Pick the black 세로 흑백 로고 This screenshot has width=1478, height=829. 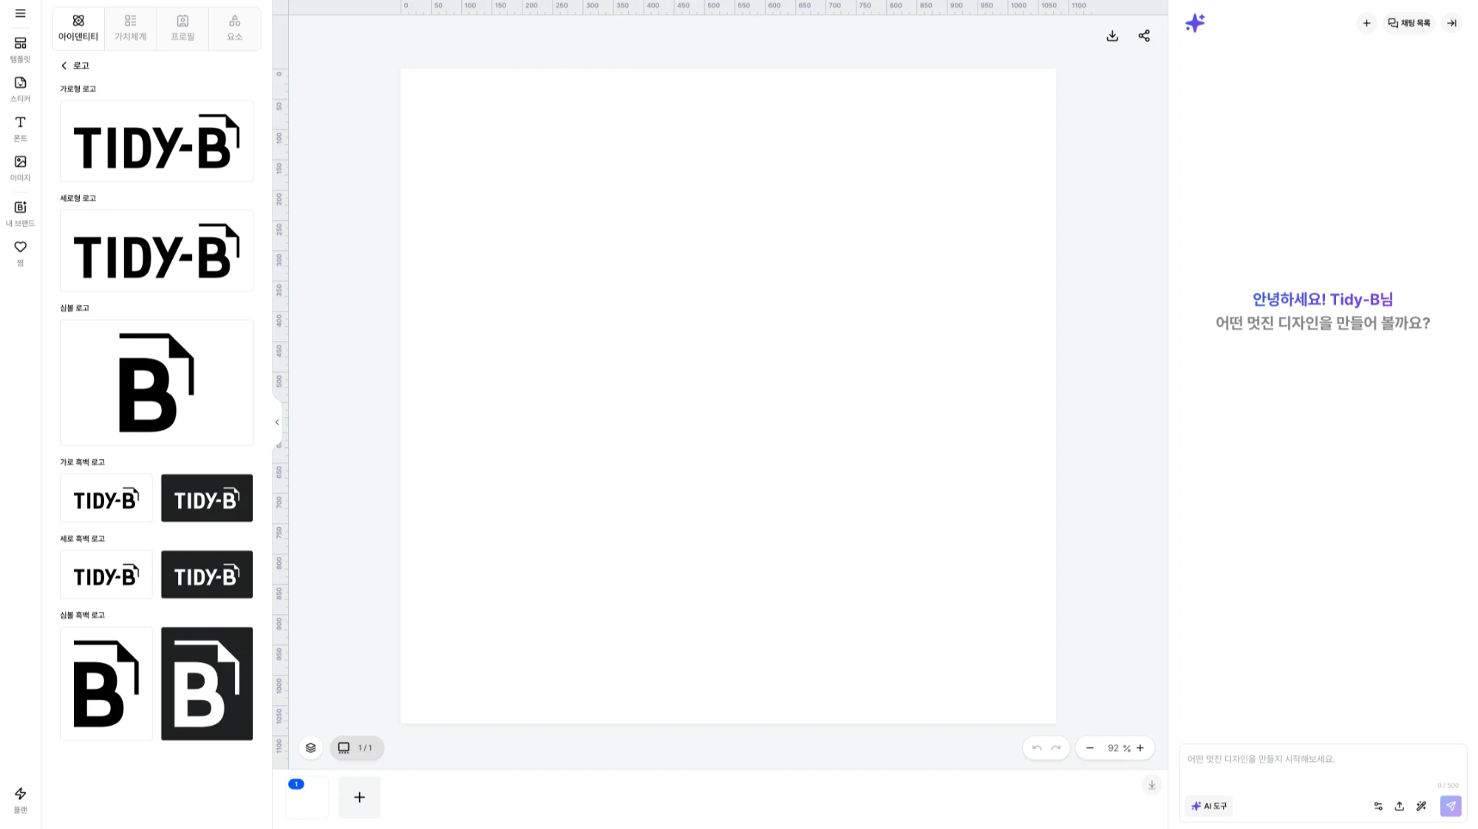pos(207,574)
